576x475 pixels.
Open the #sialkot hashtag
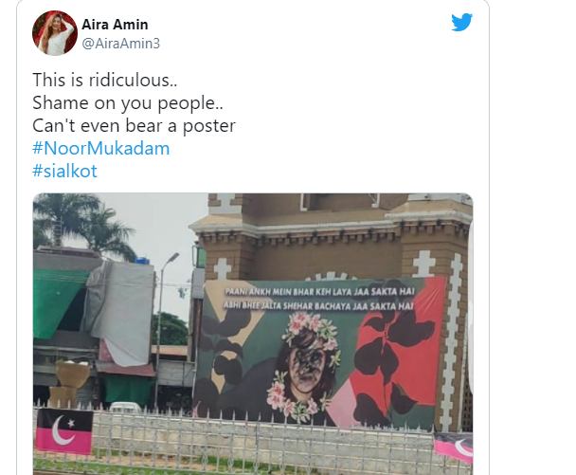64,171
